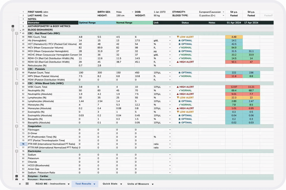Collapse CBC - White Blood Cells group

16,83
